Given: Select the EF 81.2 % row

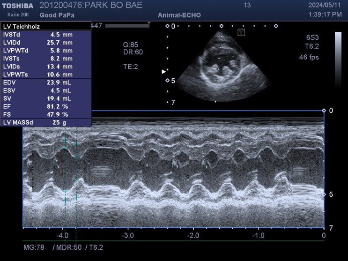Looking at the screenshot, I should tap(46, 107).
